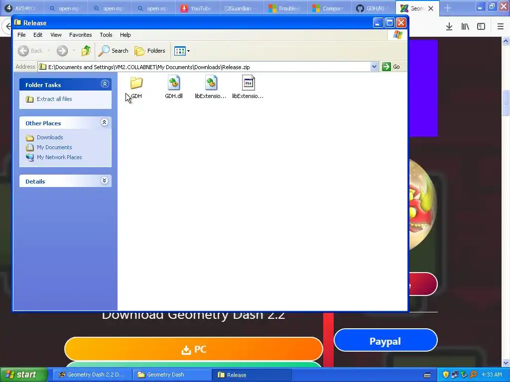The width and height of the screenshot is (510, 382).
Task: Open the Forward history dropdown arrow
Action: click(74, 51)
